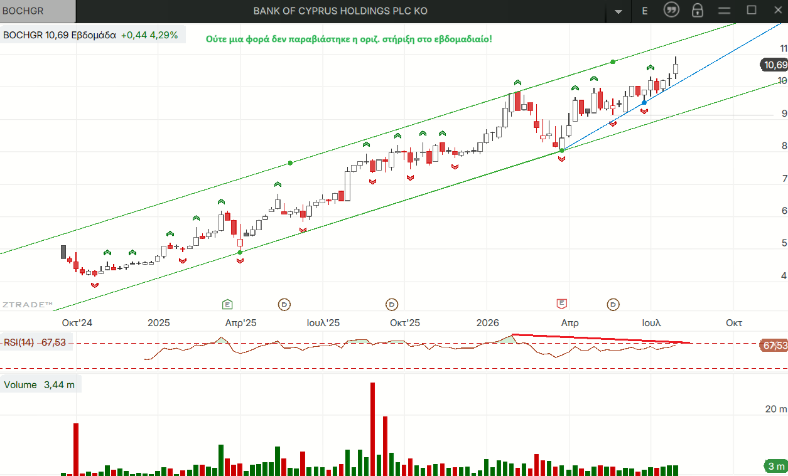Click the Απρ'25 date axis label
This screenshot has width=788, height=476.
tap(241, 323)
